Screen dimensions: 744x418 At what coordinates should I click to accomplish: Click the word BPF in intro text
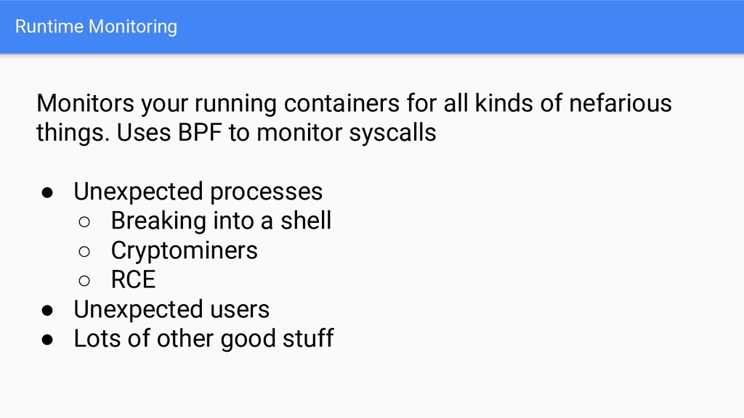(x=200, y=132)
